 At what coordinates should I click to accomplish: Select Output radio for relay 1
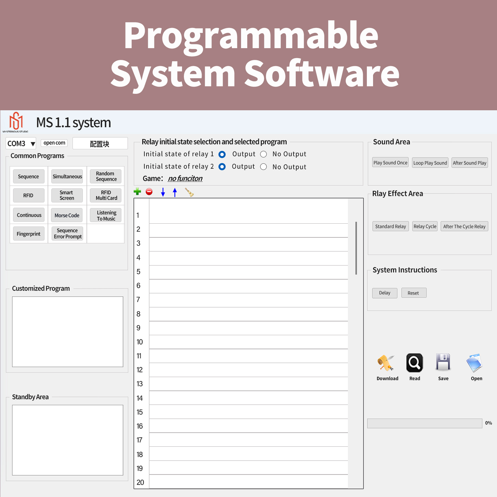tap(222, 154)
